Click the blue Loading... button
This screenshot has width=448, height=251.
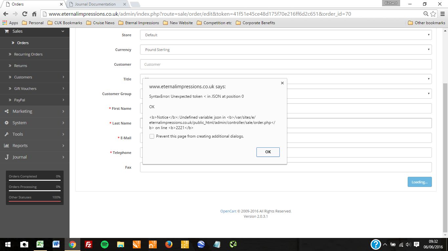419,182
